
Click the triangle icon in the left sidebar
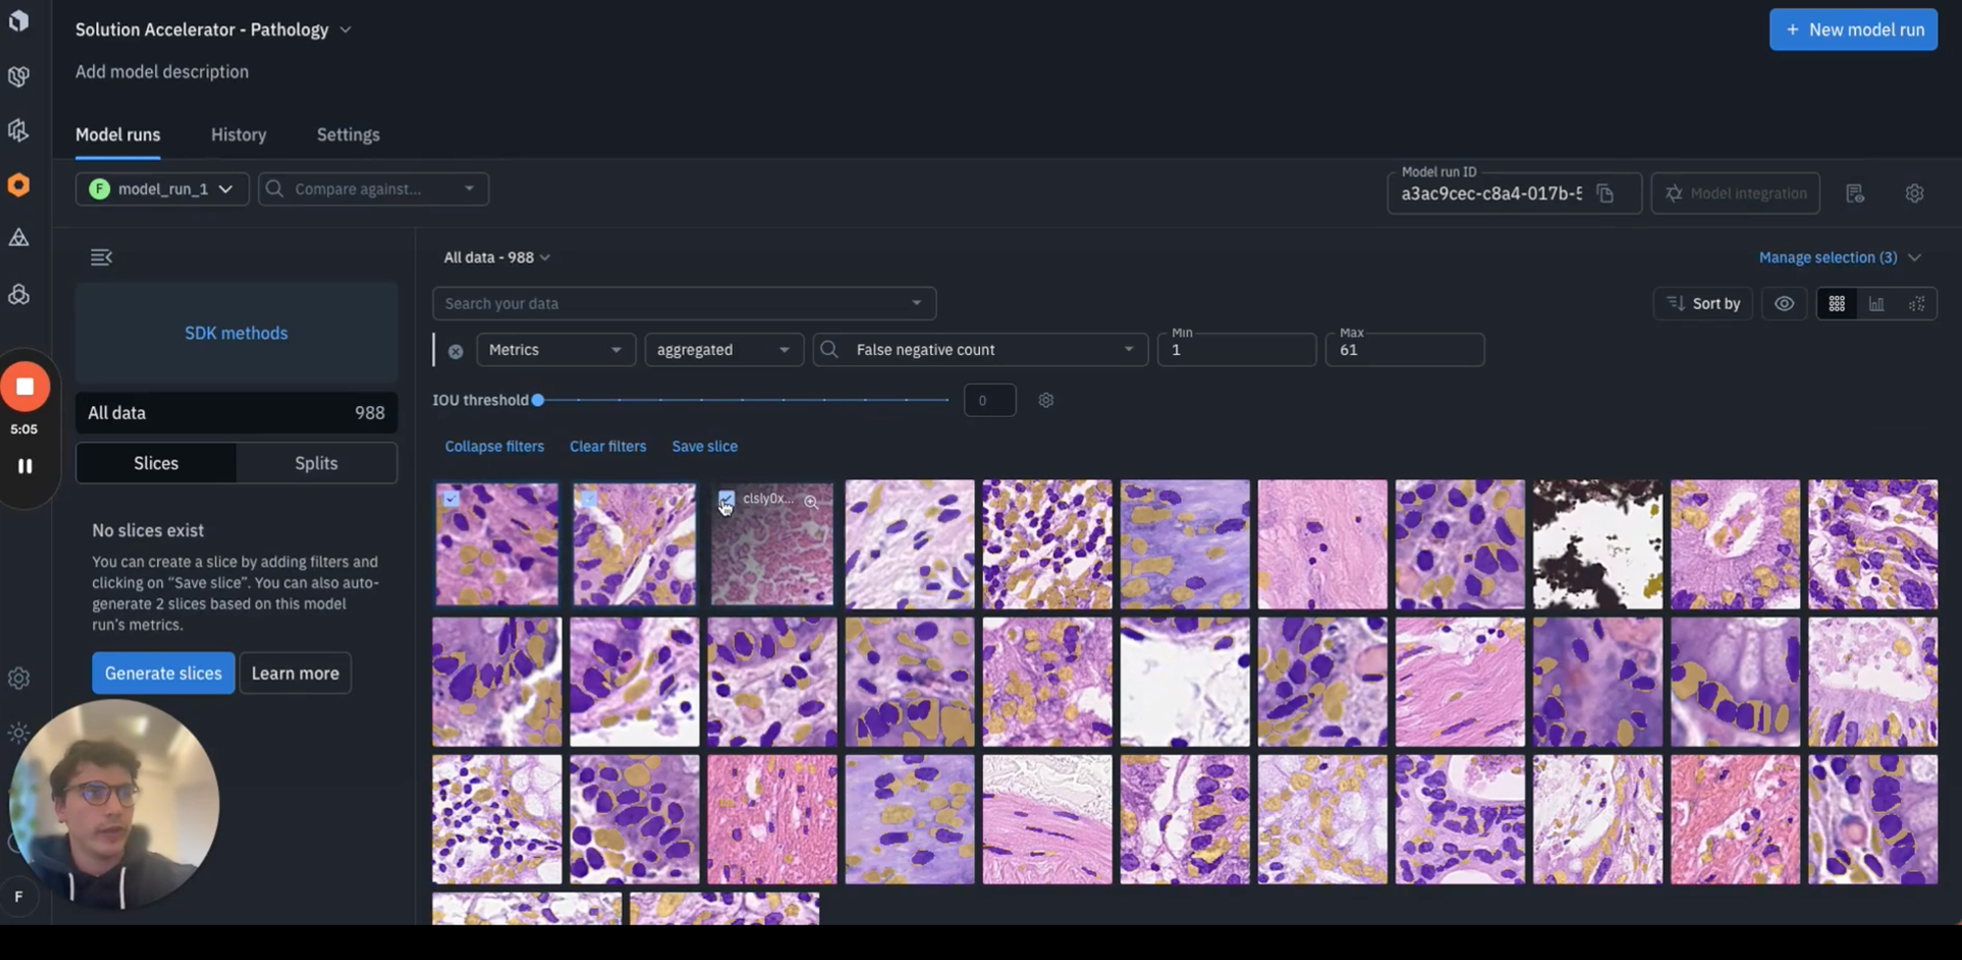[19, 237]
